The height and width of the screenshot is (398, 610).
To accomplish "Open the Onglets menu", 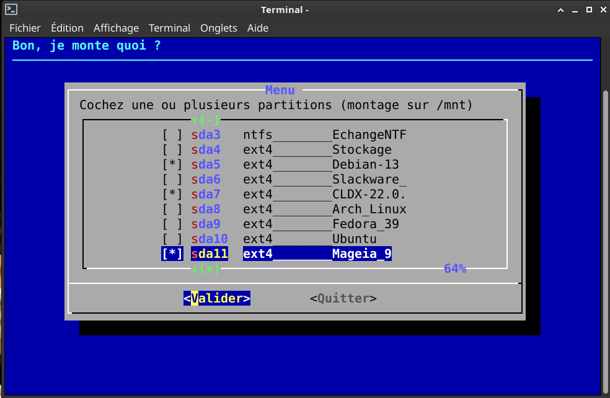I will (x=218, y=28).
